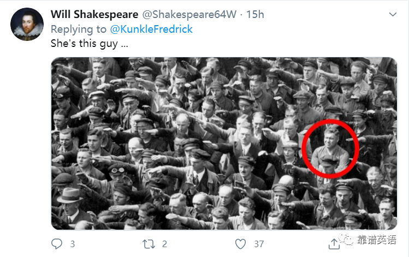The image size is (409, 257).
Task: Click the reply speech bubble icon
Action: pos(57,244)
